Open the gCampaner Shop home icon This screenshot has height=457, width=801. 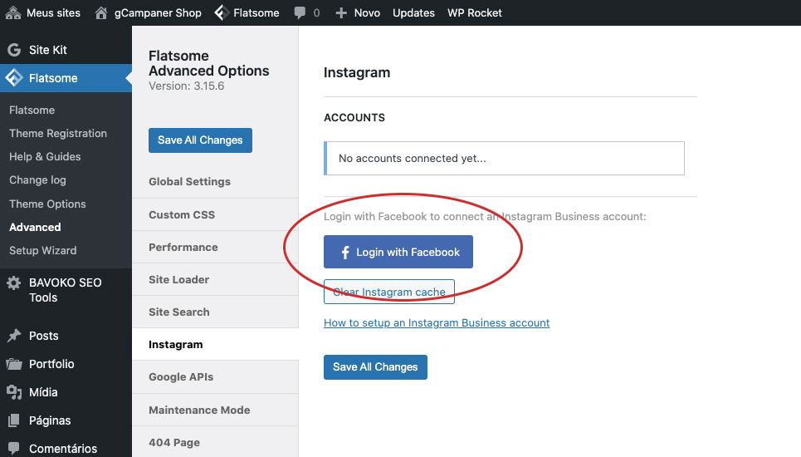tap(101, 12)
